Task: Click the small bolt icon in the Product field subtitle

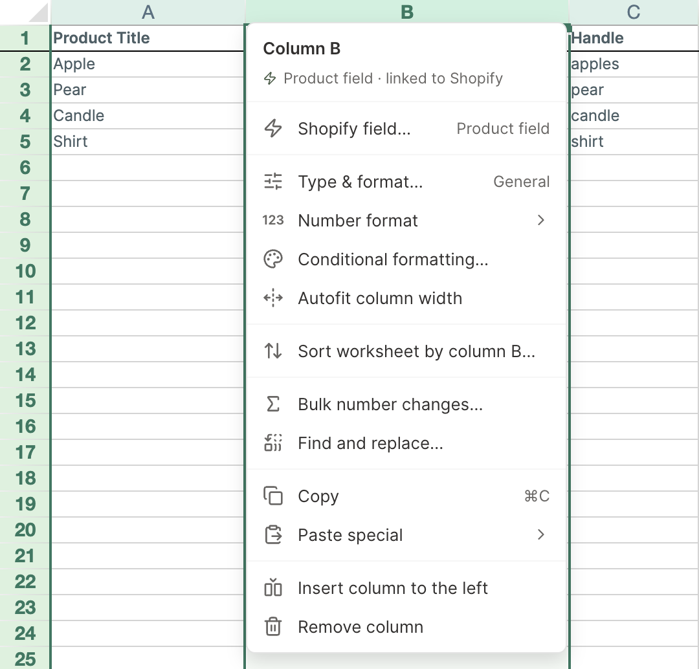Action: pyautogui.click(x=270, y=78)
